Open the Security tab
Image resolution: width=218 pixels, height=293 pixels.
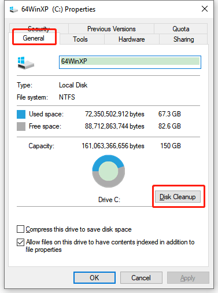pos(39,28)
